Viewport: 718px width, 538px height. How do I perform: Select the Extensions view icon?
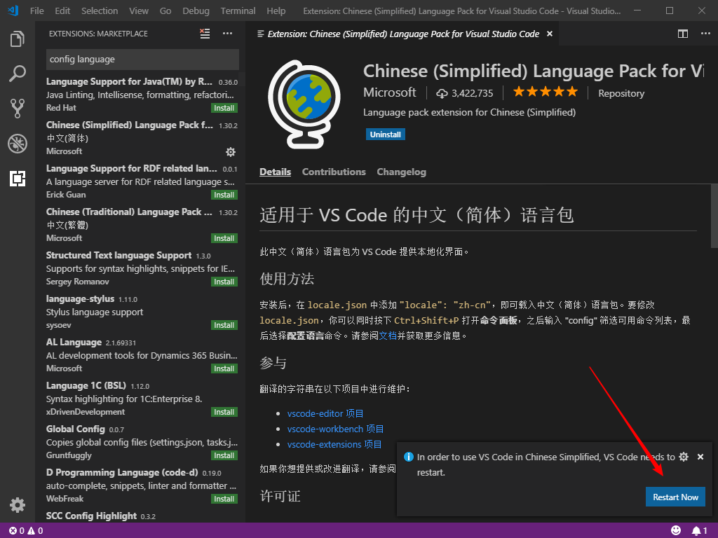[18, 179]
